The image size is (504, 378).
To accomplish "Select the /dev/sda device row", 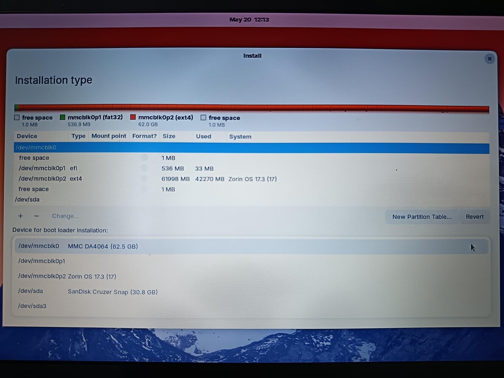I will (x=251, y=200).
